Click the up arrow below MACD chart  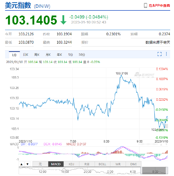22,164
